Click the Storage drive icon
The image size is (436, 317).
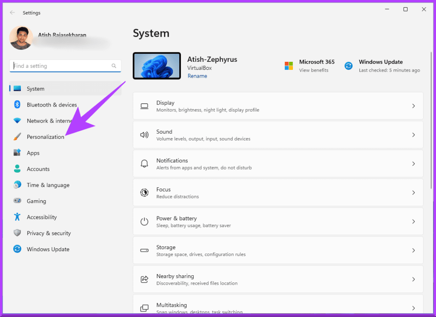(144, 251)
